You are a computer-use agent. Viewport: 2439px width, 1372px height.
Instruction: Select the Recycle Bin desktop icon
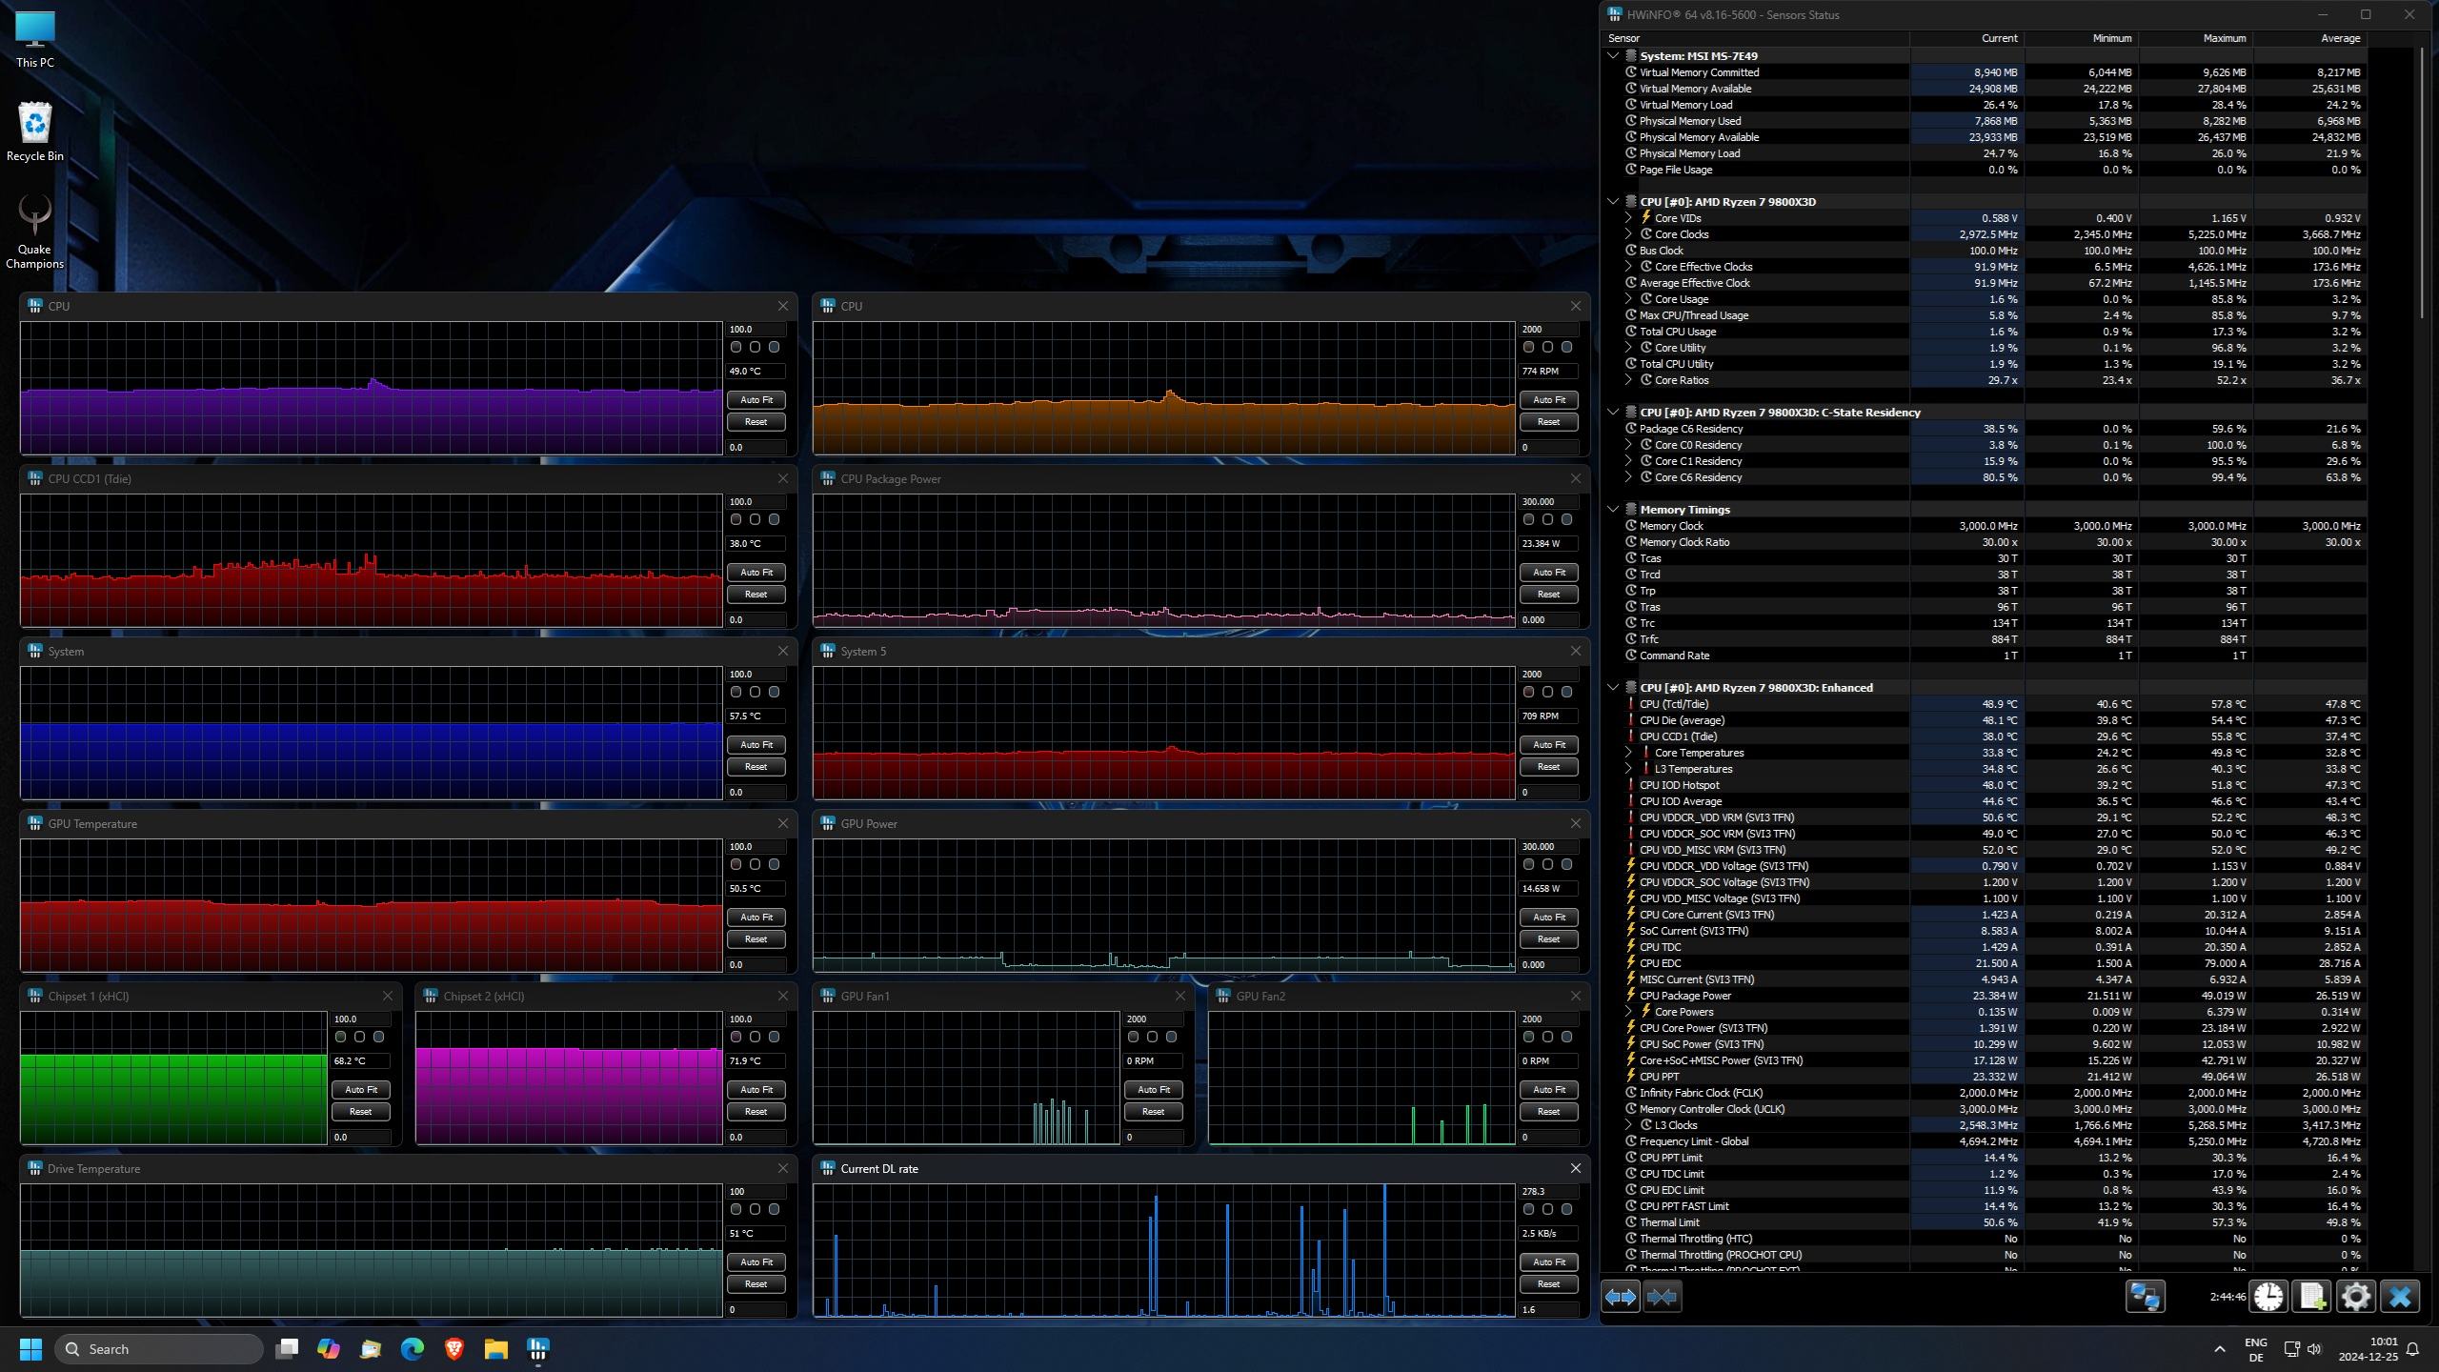tap(35, 131)
